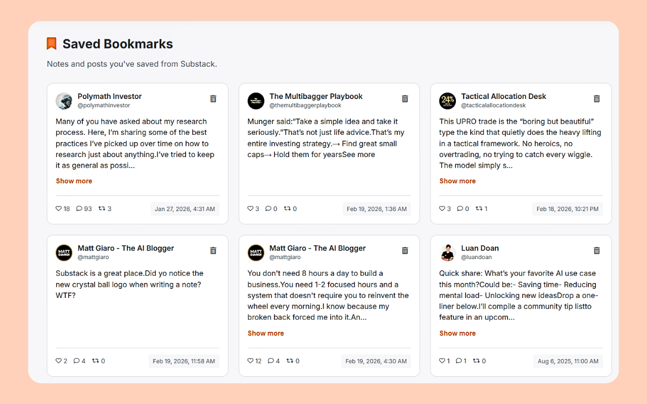
Task: Open Polymath Investor profile avatar
Action: click(64, 101)
